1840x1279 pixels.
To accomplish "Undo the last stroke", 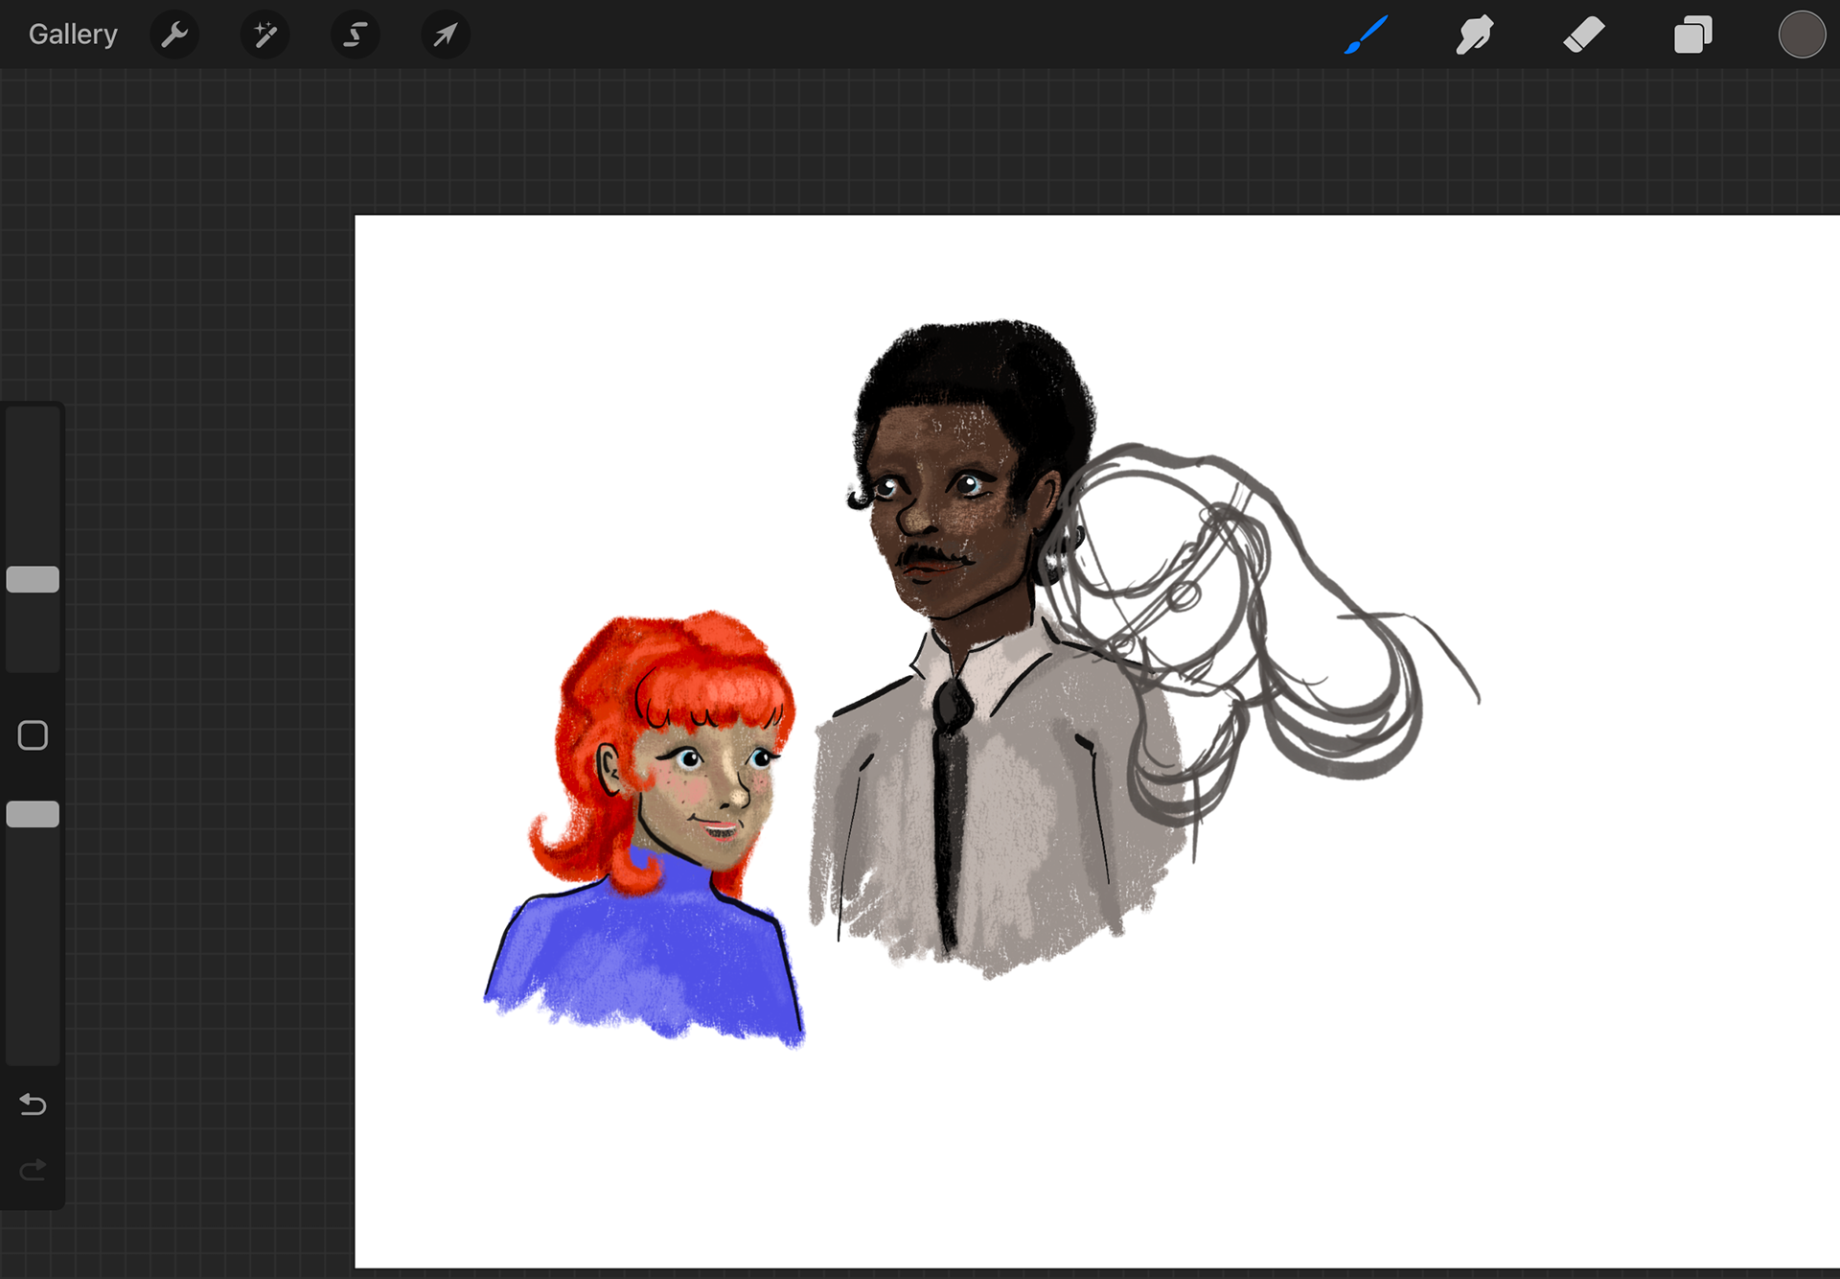I will [x=33, y=1105].
